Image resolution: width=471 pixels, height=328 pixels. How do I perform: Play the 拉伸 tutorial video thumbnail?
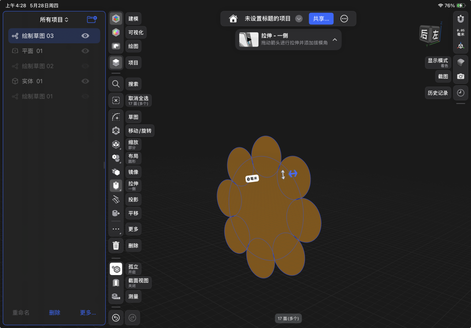(249, 40)
